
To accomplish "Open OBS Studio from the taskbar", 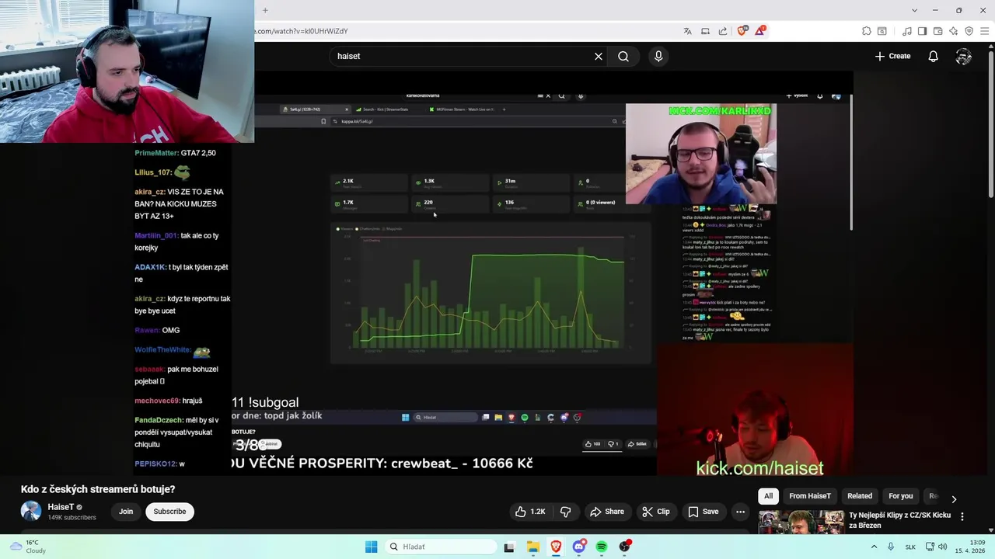I will click(625, 547).
